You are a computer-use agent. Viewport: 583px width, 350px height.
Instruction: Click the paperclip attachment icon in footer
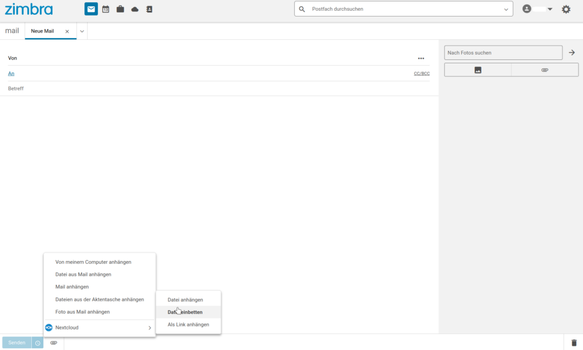[x=54, y=343]
